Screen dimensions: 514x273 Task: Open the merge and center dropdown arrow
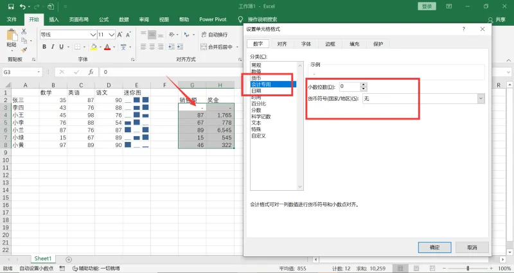click(x=236, y=47)
